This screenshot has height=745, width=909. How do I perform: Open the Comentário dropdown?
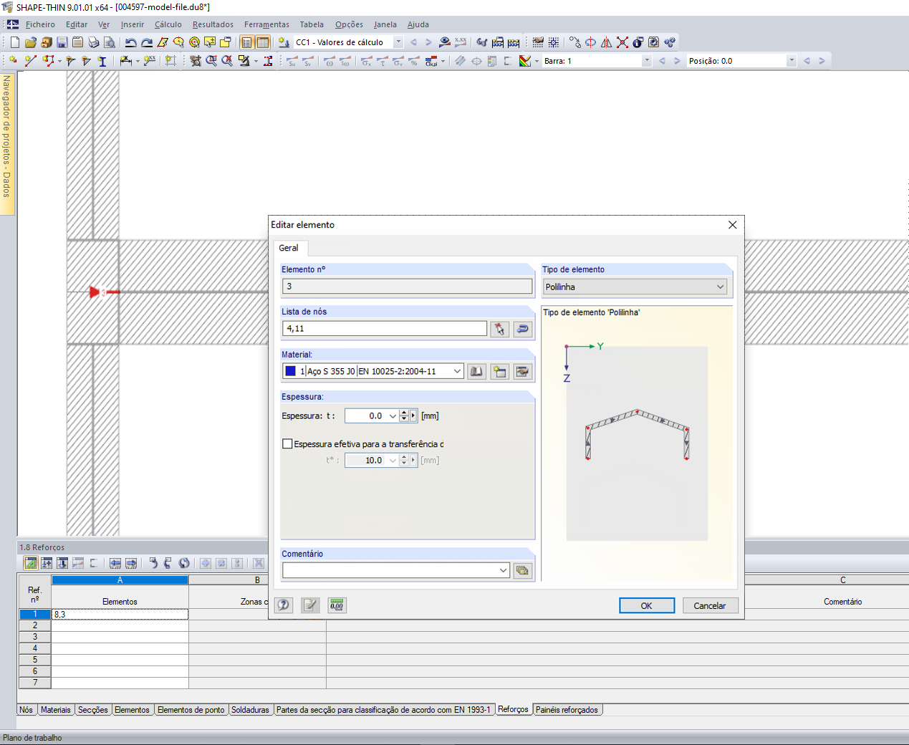[504, 570]
